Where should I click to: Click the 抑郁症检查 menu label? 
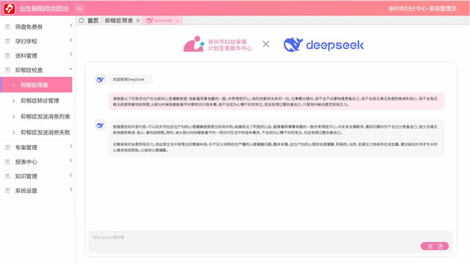point(29,70)
